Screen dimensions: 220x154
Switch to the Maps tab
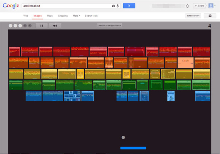[50, 16]
